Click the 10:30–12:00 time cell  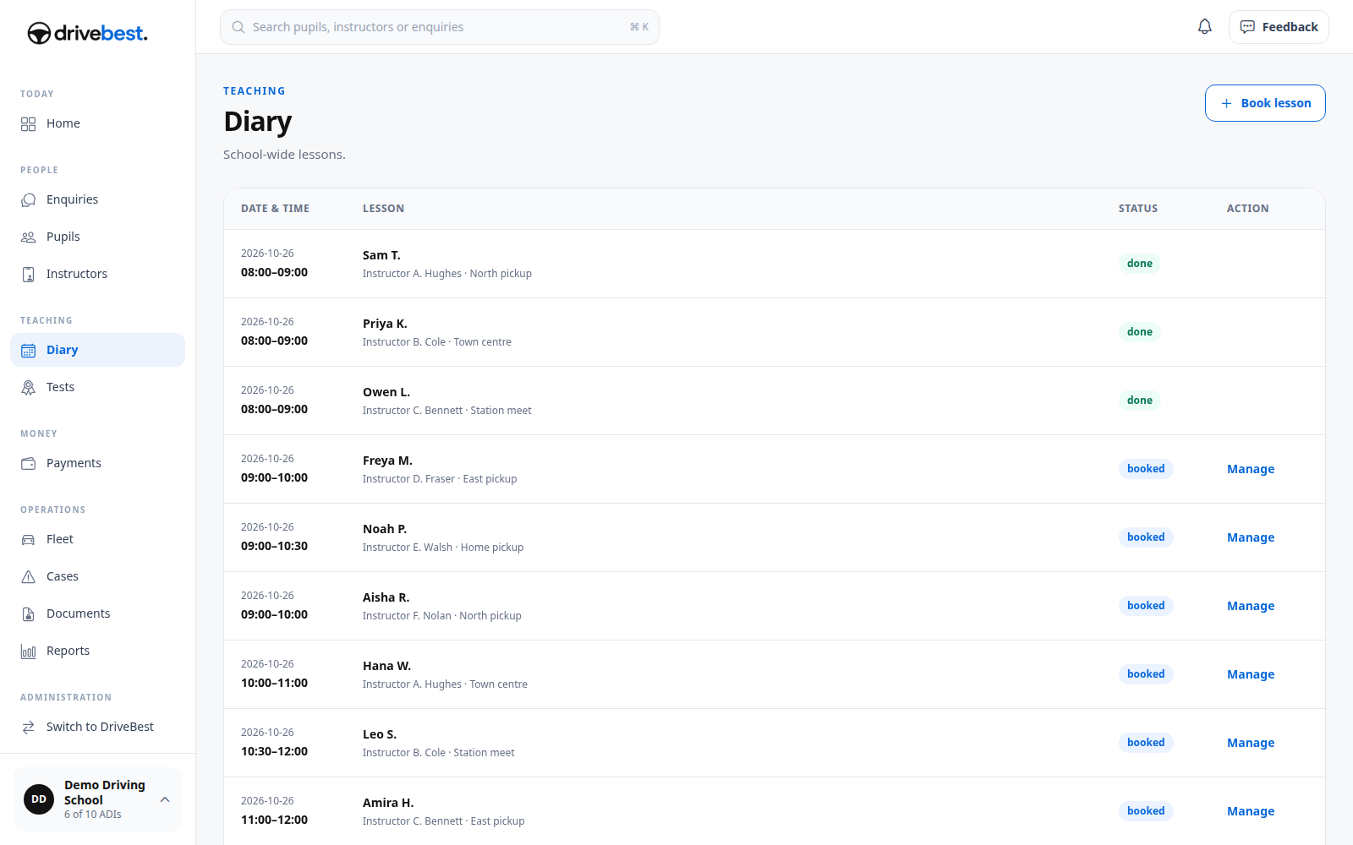[274, 751]
